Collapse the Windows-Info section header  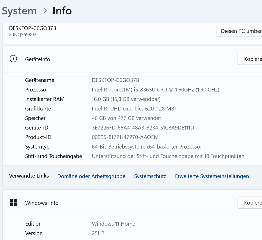pyautogui.click(x=132, y=203)
